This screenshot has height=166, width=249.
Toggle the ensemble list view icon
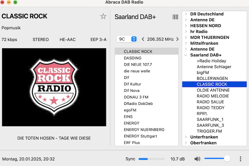click(175, 17)
